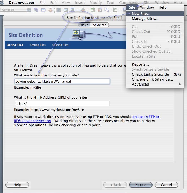Viewport: 187px width, 193px height.
Task: Open the Apple menu
Action: [x=2, y=3]
